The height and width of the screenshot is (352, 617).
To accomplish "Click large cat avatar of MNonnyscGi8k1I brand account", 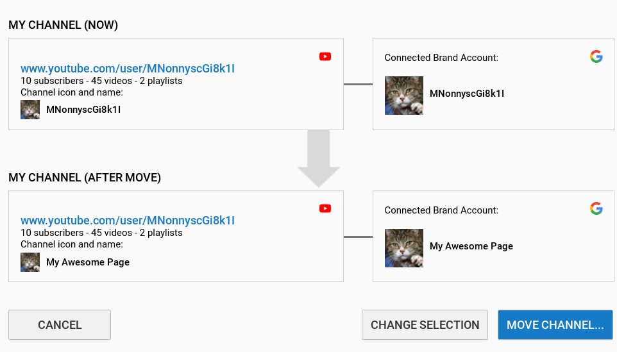I will [x=404, y=96].
